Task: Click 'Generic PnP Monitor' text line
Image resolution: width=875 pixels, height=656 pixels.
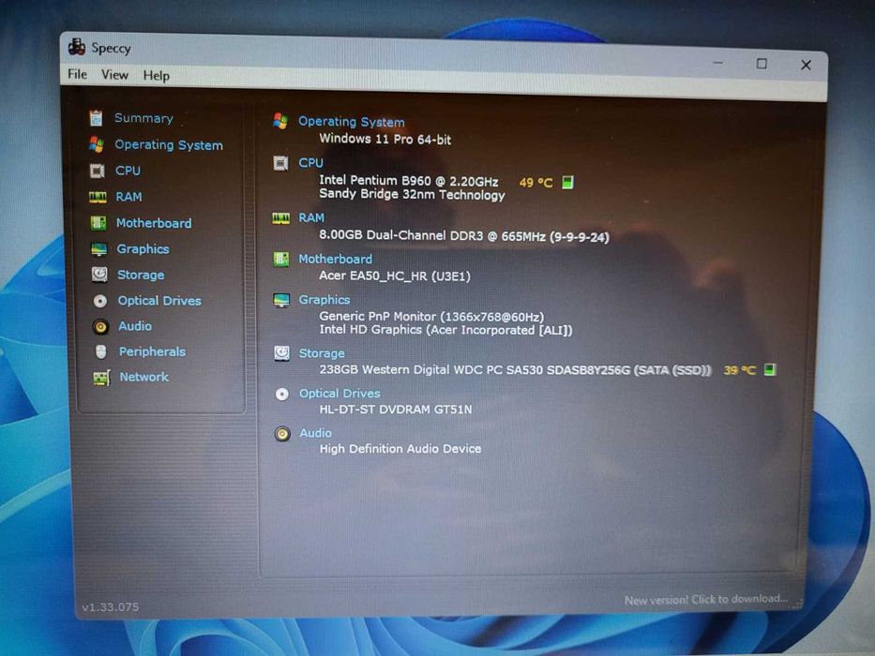Action: [431, 317]
